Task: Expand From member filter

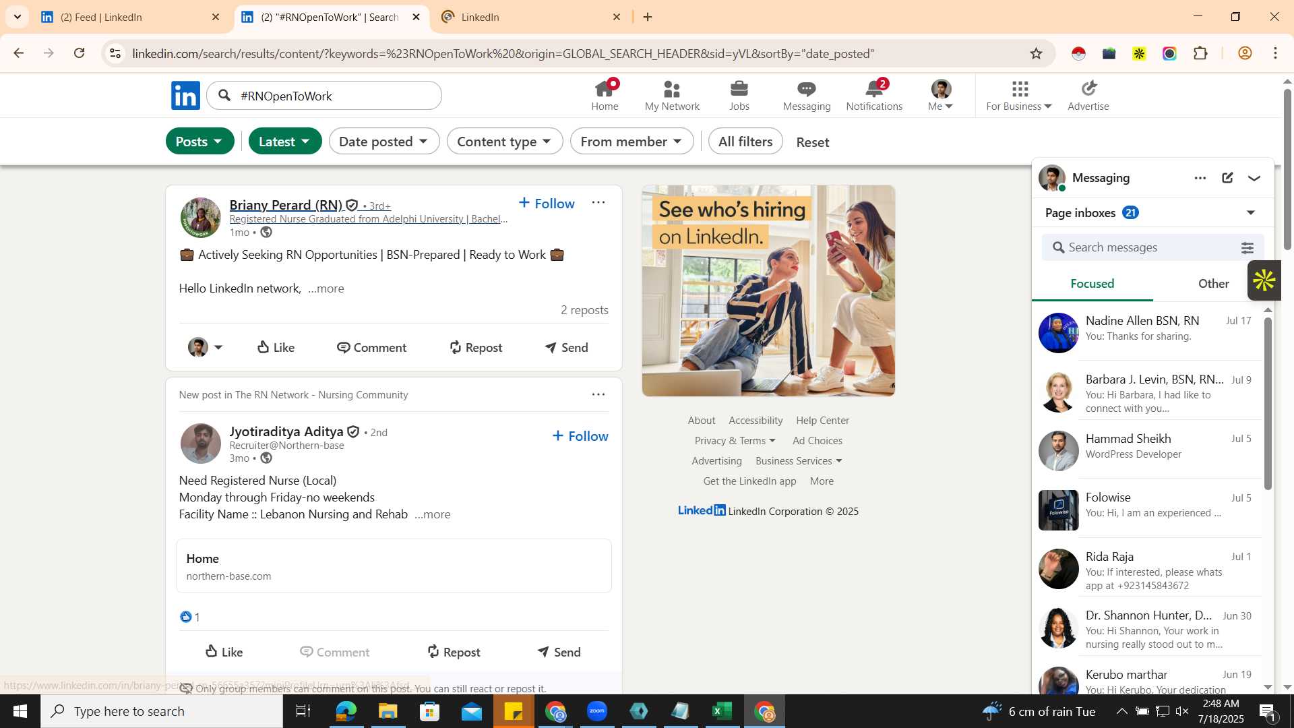Action: point(631,142)
